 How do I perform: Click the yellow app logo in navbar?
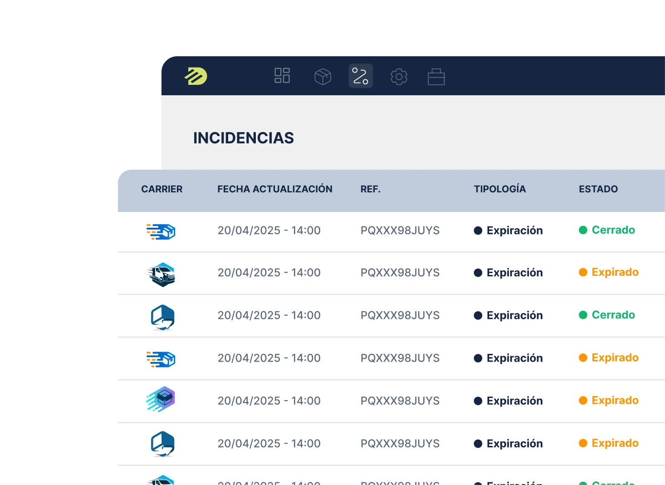[x=196, y=76]
